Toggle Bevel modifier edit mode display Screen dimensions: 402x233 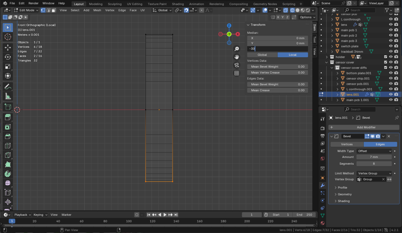point(367,136)
